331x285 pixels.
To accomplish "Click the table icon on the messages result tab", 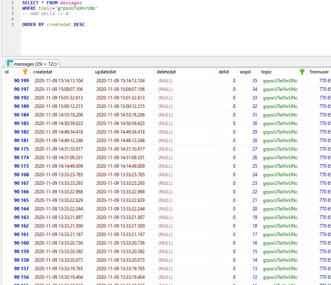I will tap(11, 64).
